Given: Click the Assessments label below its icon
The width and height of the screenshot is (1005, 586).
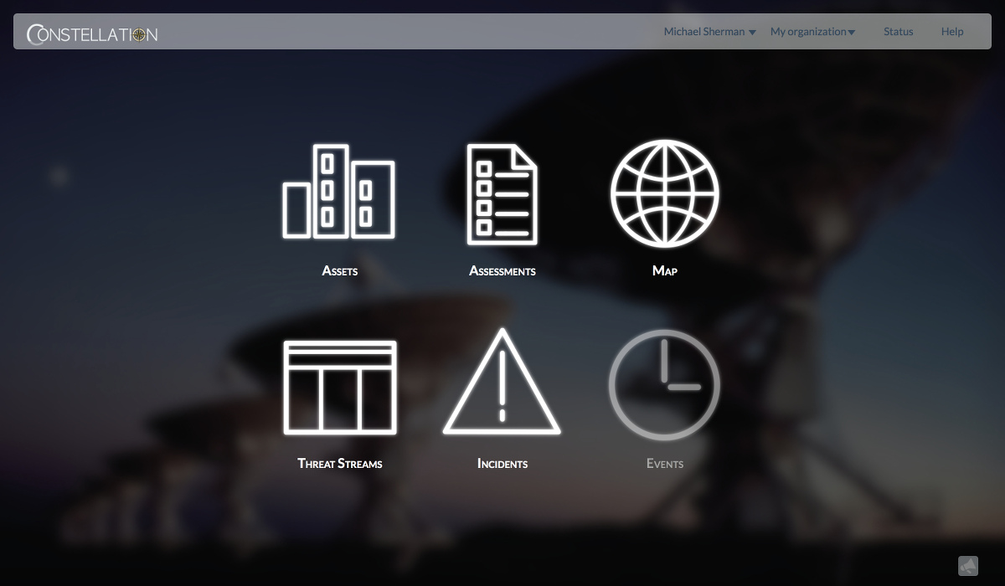Looking at the screenshot, I should tap(502, 270).
